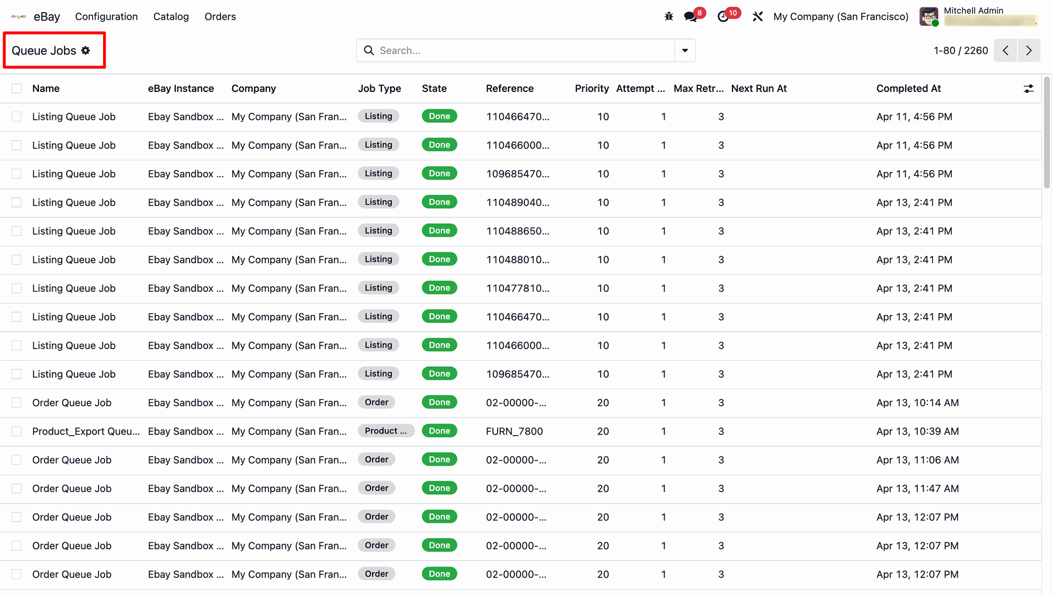Click Done badge in Product_Export row
The image size is (1052, 595).
point(439,431)
